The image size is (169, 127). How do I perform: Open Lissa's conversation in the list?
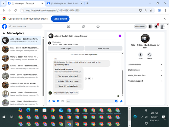21,49
